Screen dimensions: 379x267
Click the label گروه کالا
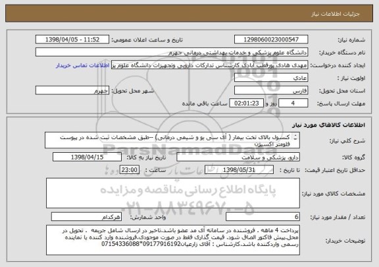(x=353, y=157)
